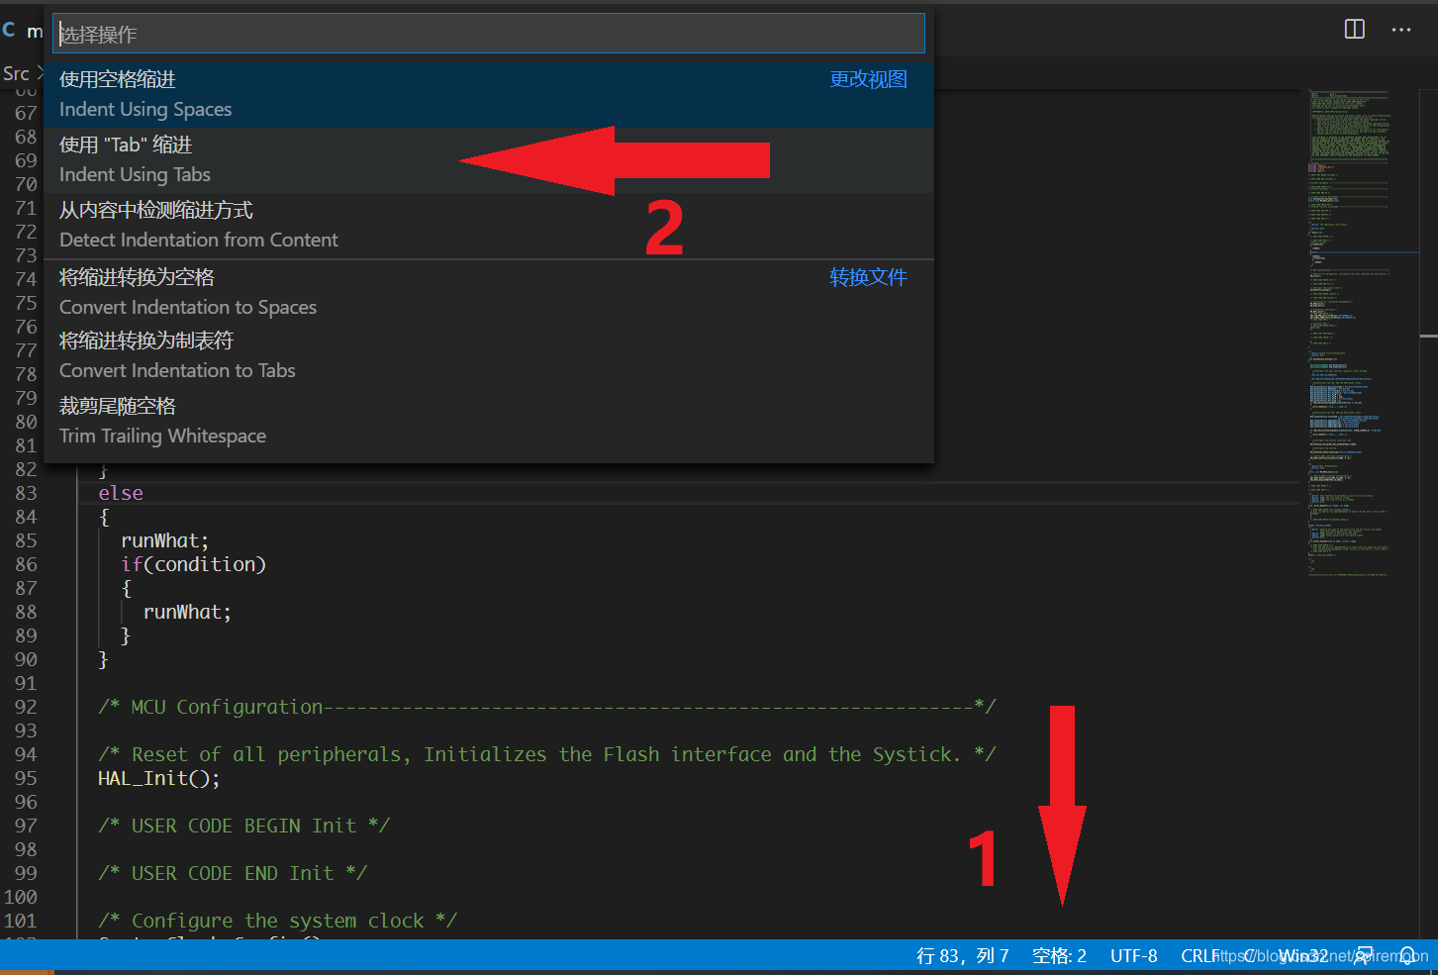The image size is (1438, 975).
Task: Click Configure the system clock comment
Action: (278, 921)
